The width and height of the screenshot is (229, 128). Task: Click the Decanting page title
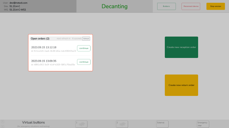coord(114,7)
